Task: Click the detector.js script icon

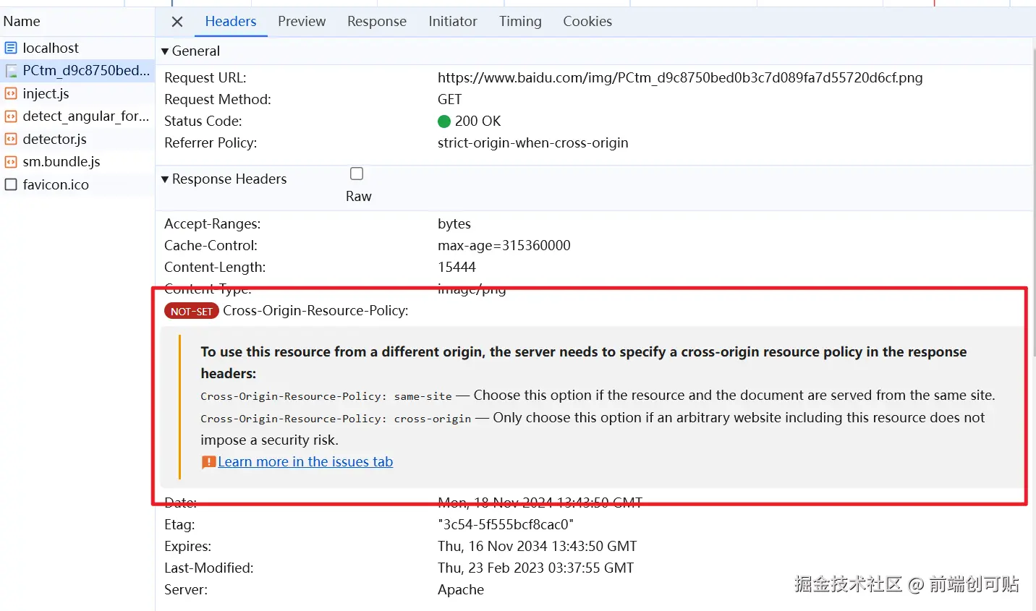Action: tap(11, 140)
